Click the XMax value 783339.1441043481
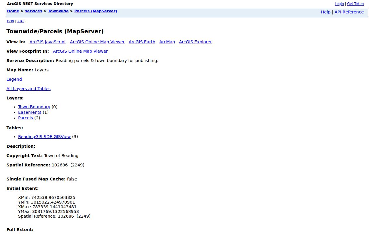This screenshot has width=374, height=234. (x=54, y=207)
